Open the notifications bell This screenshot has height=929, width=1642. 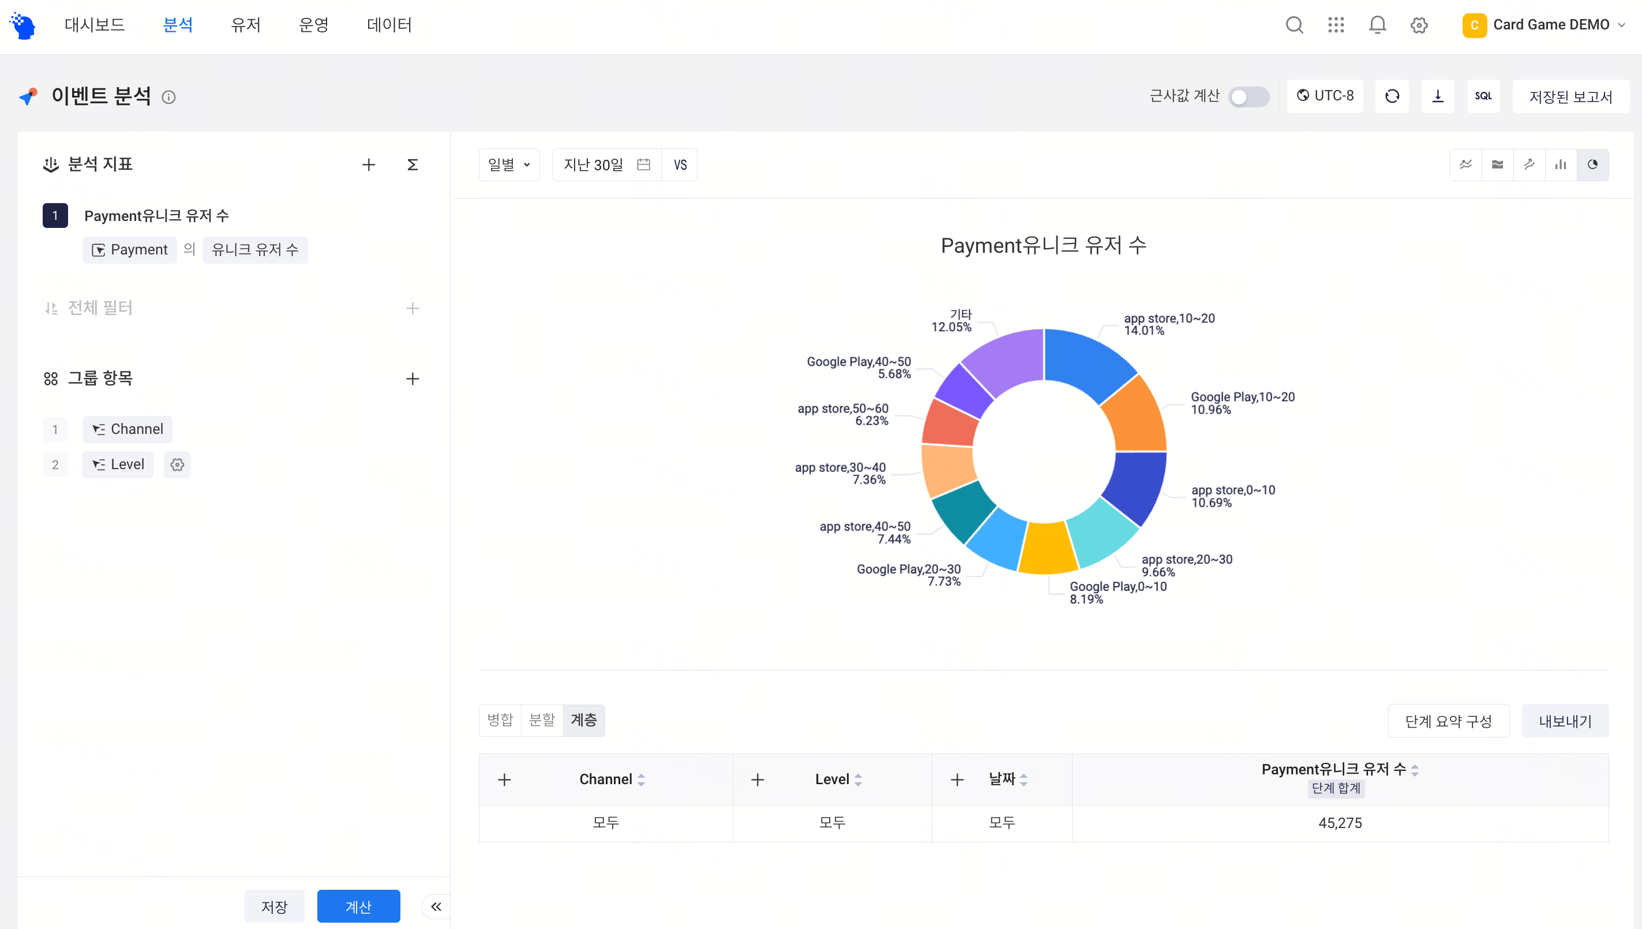[1377, 25]
